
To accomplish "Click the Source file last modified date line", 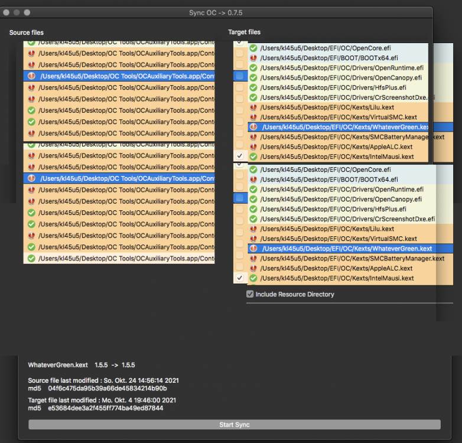I will (103, 380).
